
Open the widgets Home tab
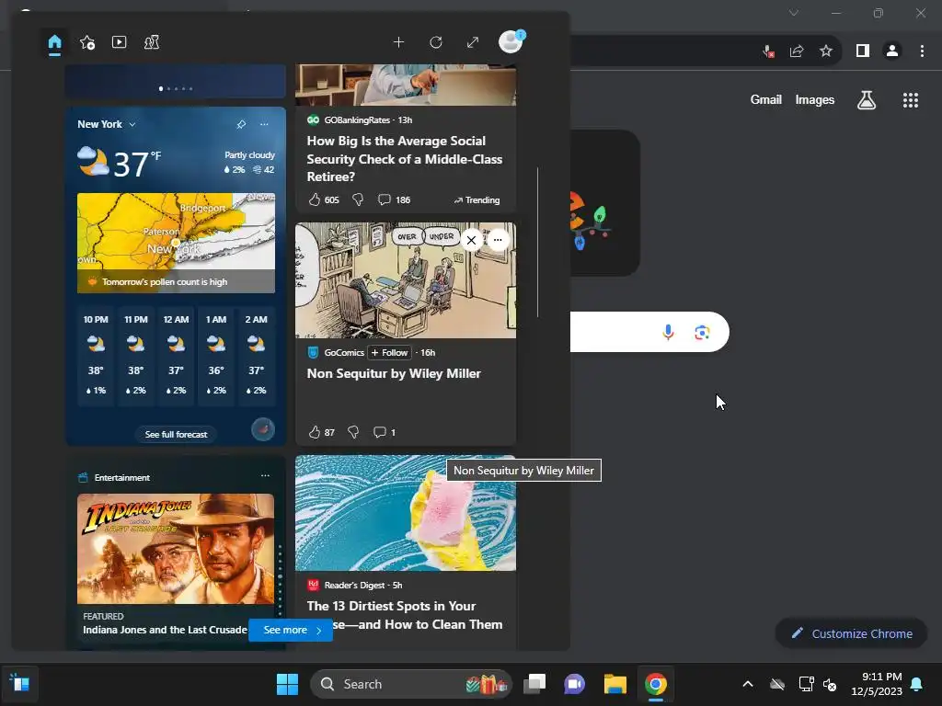click(x=54, y=42)
